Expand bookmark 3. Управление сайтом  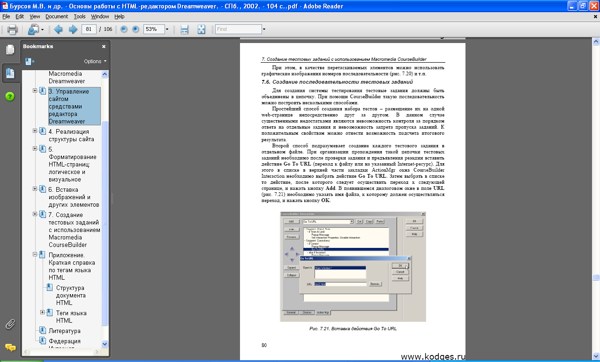(35, 90)
